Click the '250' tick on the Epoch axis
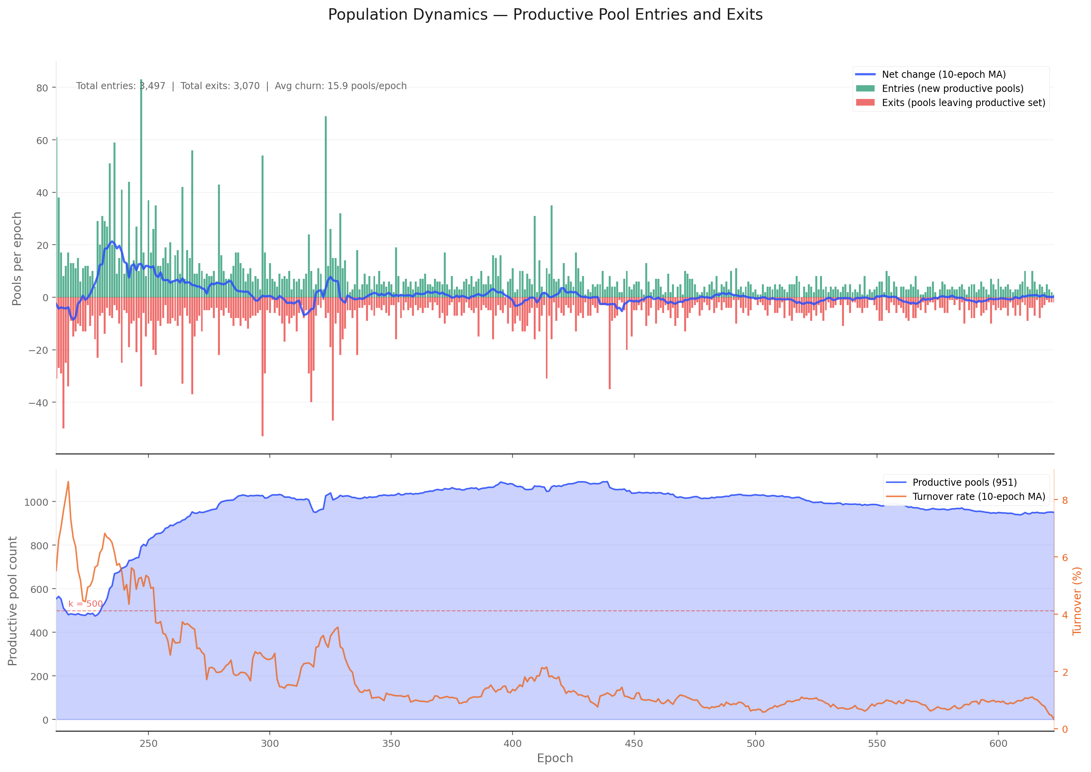 tap(148, 743)
